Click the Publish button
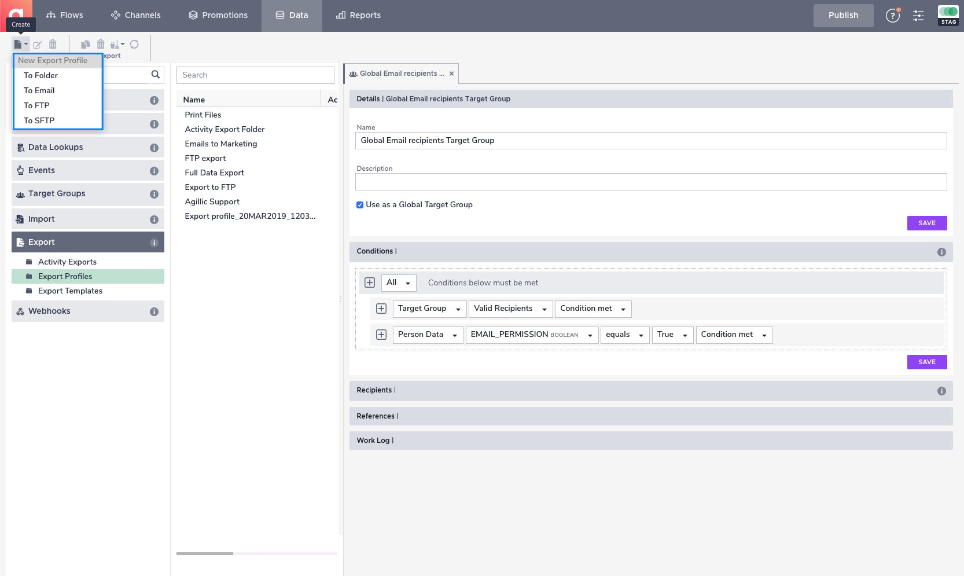The image size is (964, 576). tap(843, 16)
